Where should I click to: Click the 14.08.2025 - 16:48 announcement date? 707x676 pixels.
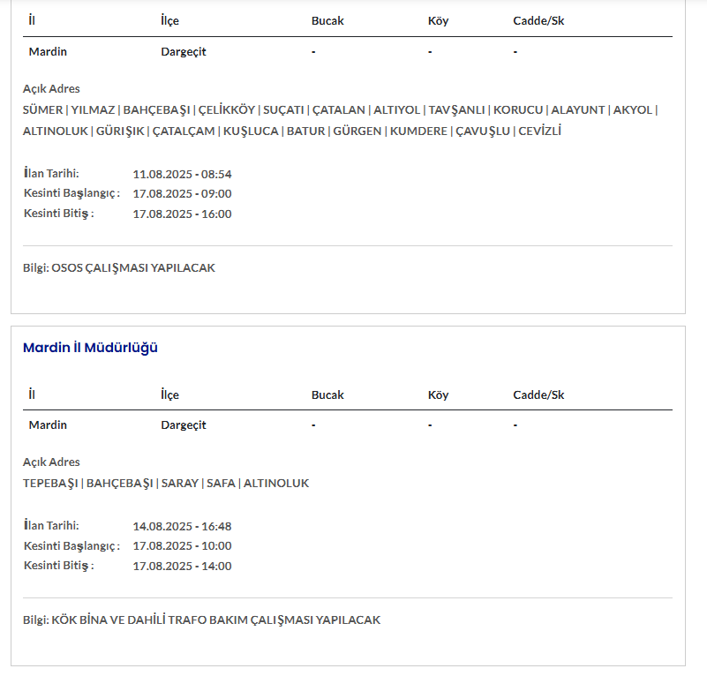coord(182,526)
